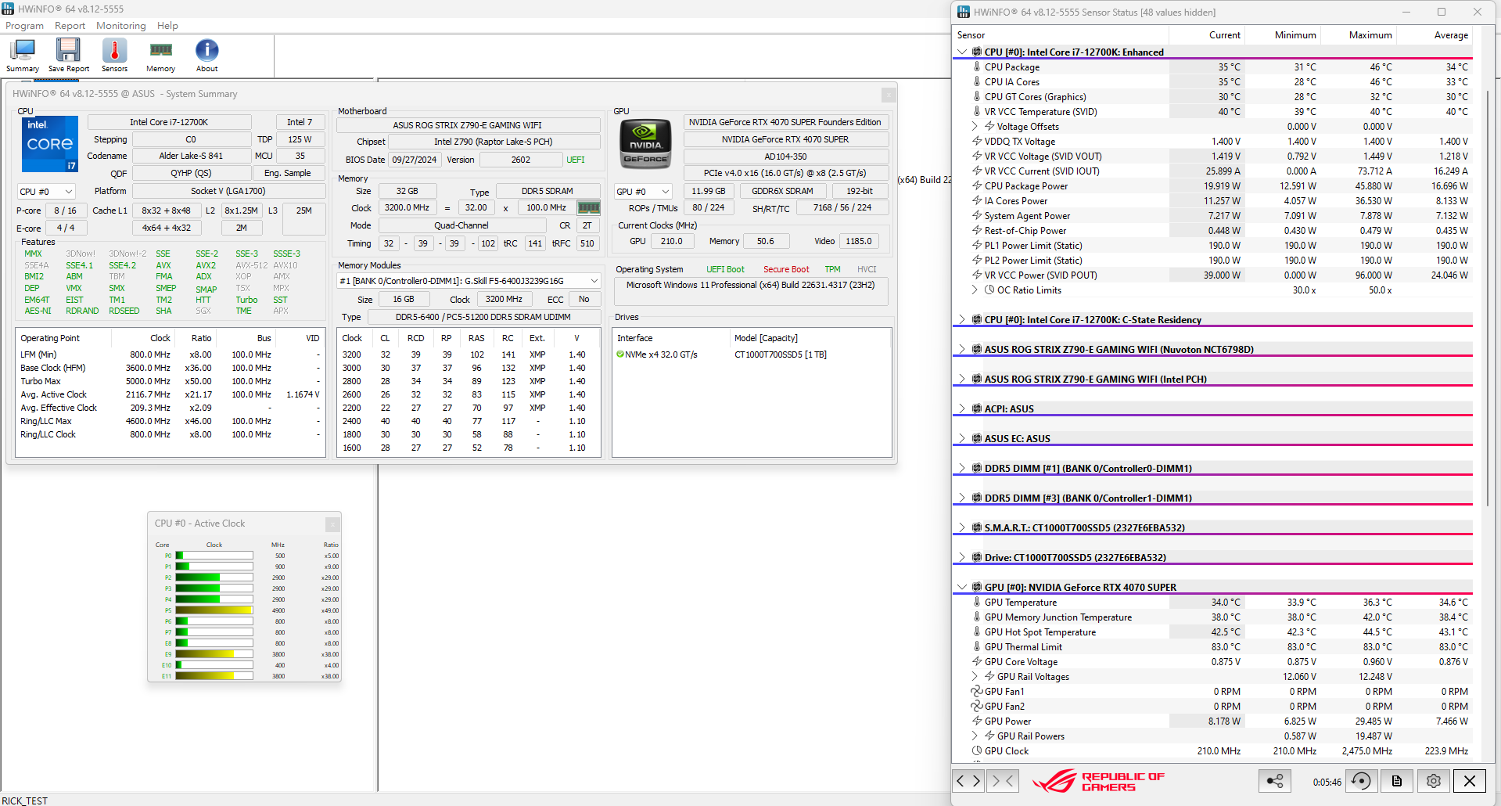Select the Turbo Max operating point row
This screenshot has width=1501, height=806.
[170, 382]
